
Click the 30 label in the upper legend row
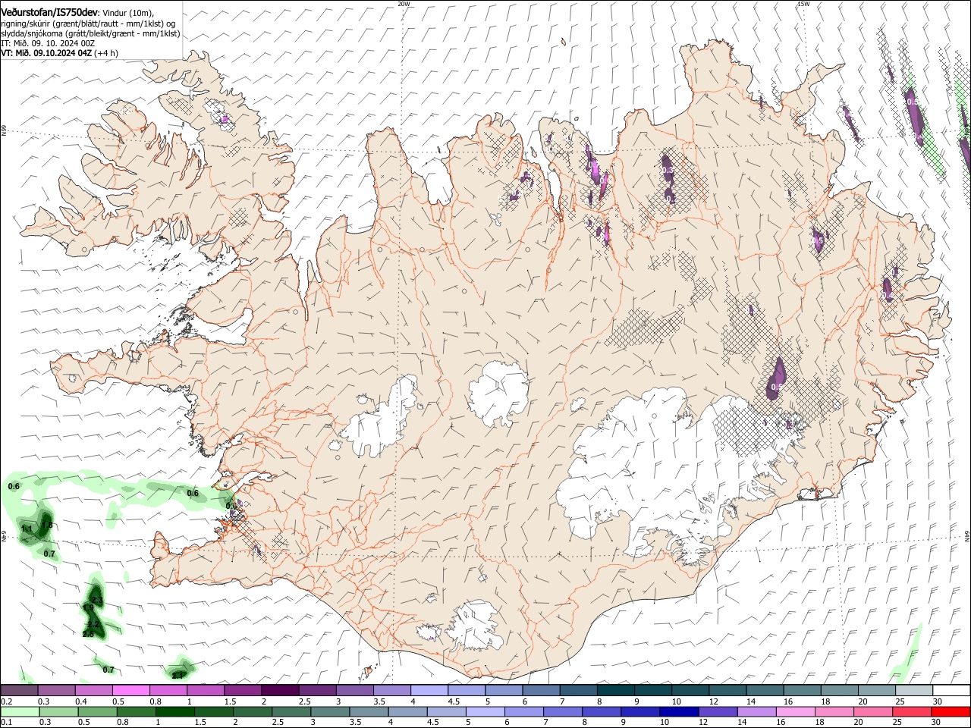pos(937,701)
